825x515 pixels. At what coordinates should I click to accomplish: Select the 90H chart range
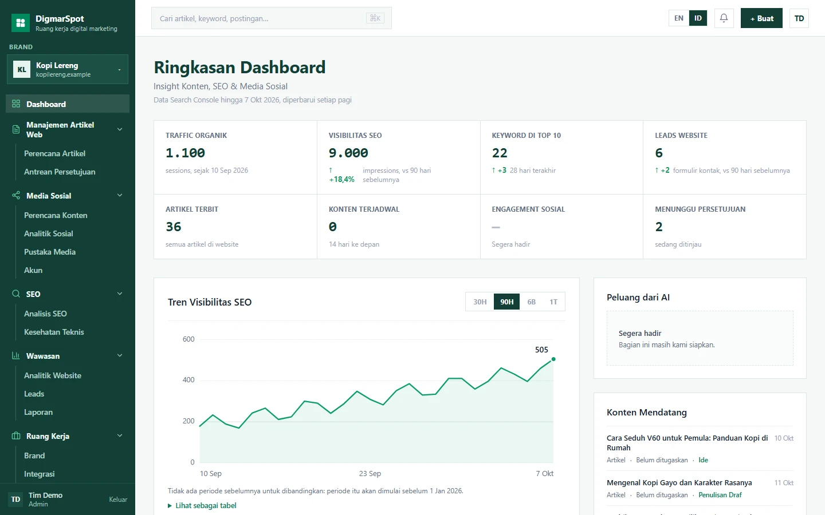[507, 302]
